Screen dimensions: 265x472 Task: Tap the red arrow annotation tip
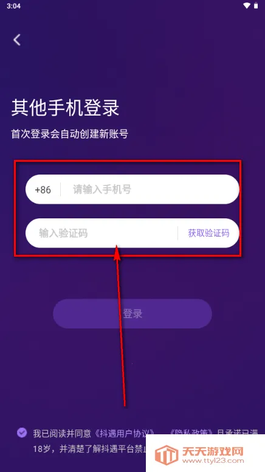tap(117, 246)
